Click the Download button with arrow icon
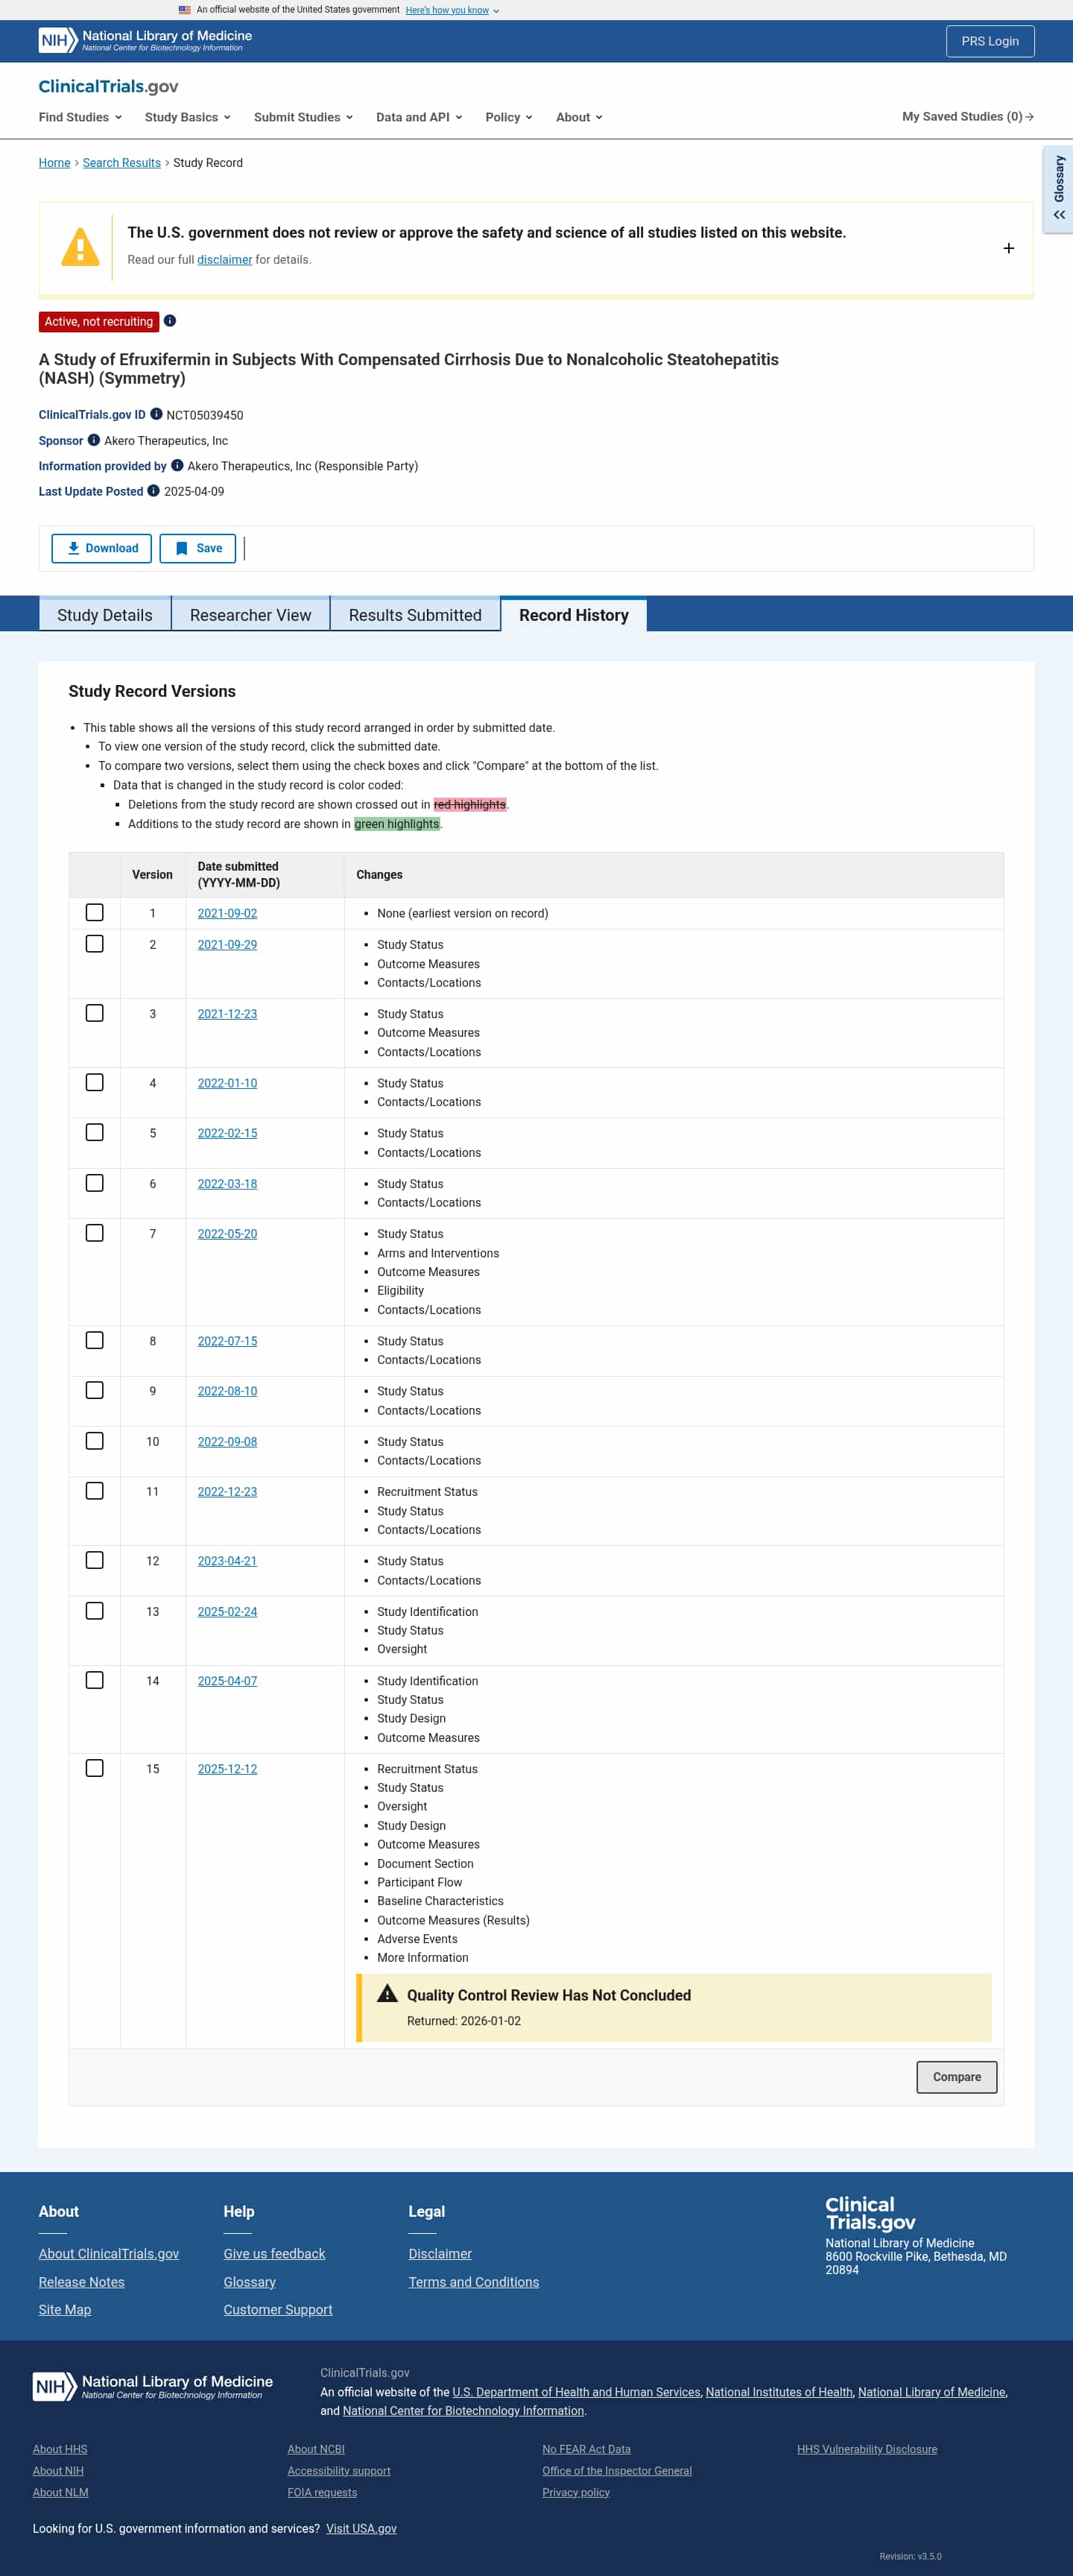 pyautogui.click(x=102, y=548)
